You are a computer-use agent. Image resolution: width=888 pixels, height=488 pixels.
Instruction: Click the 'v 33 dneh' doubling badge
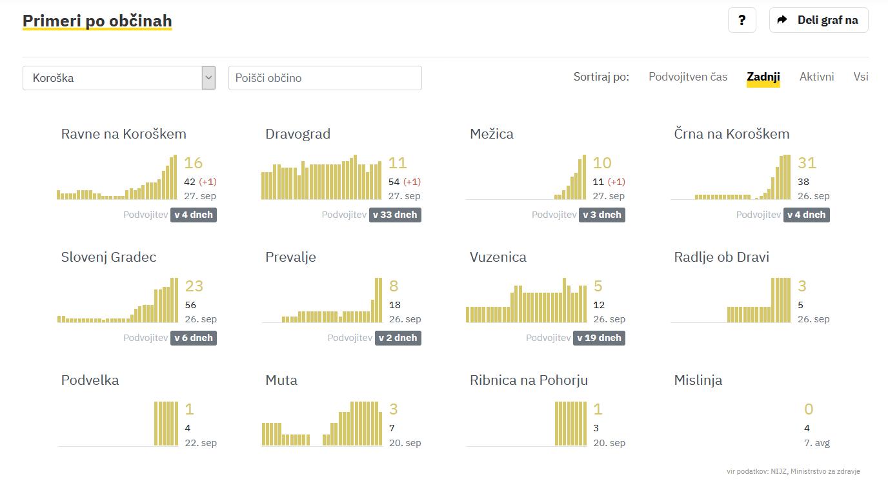(395, 215)
